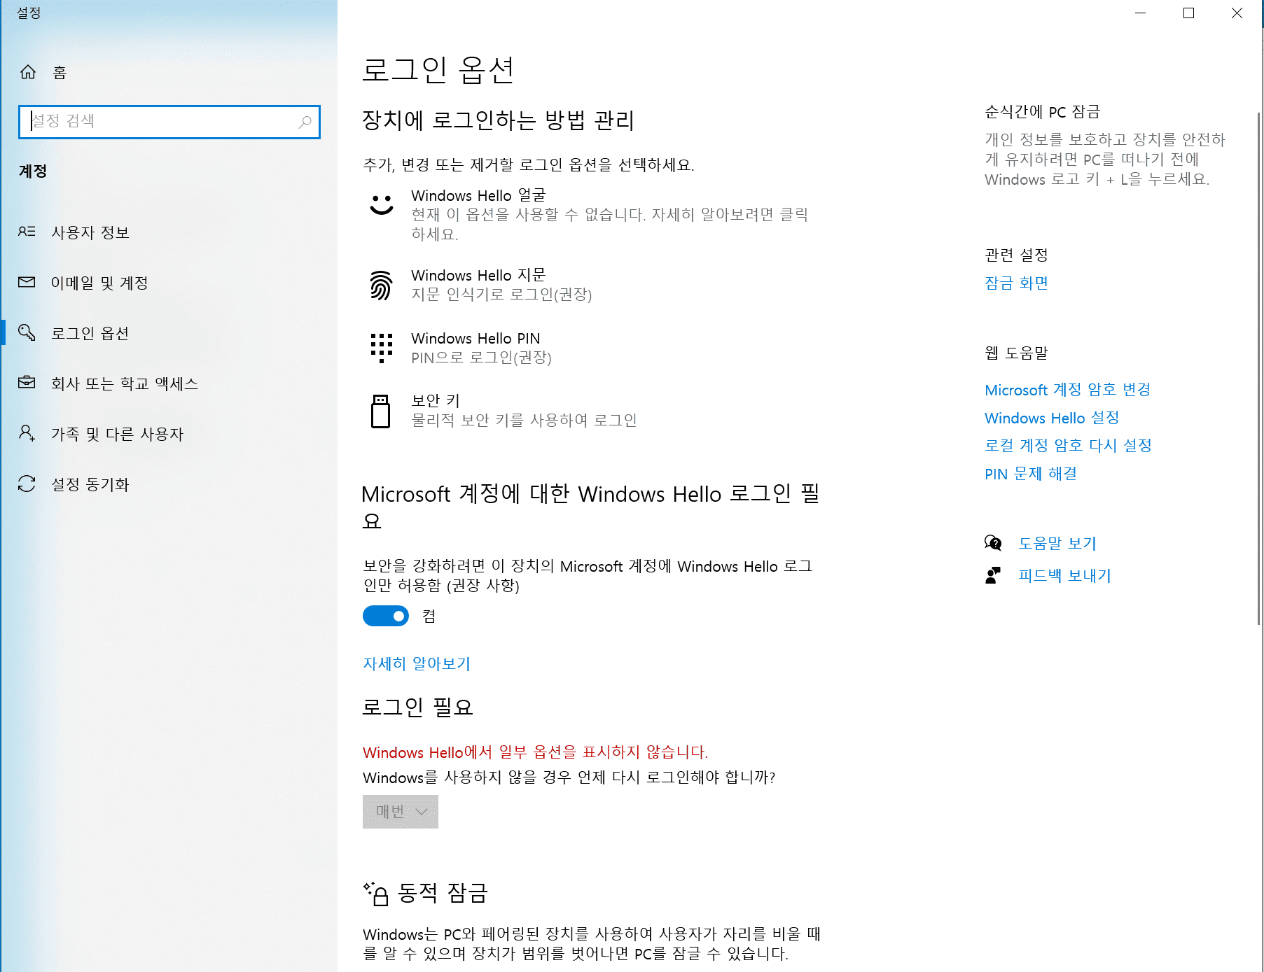Click the 장치에 로그인하는 방법 관리 heading
Screen dimensions: 1264x972
[498, 120]
